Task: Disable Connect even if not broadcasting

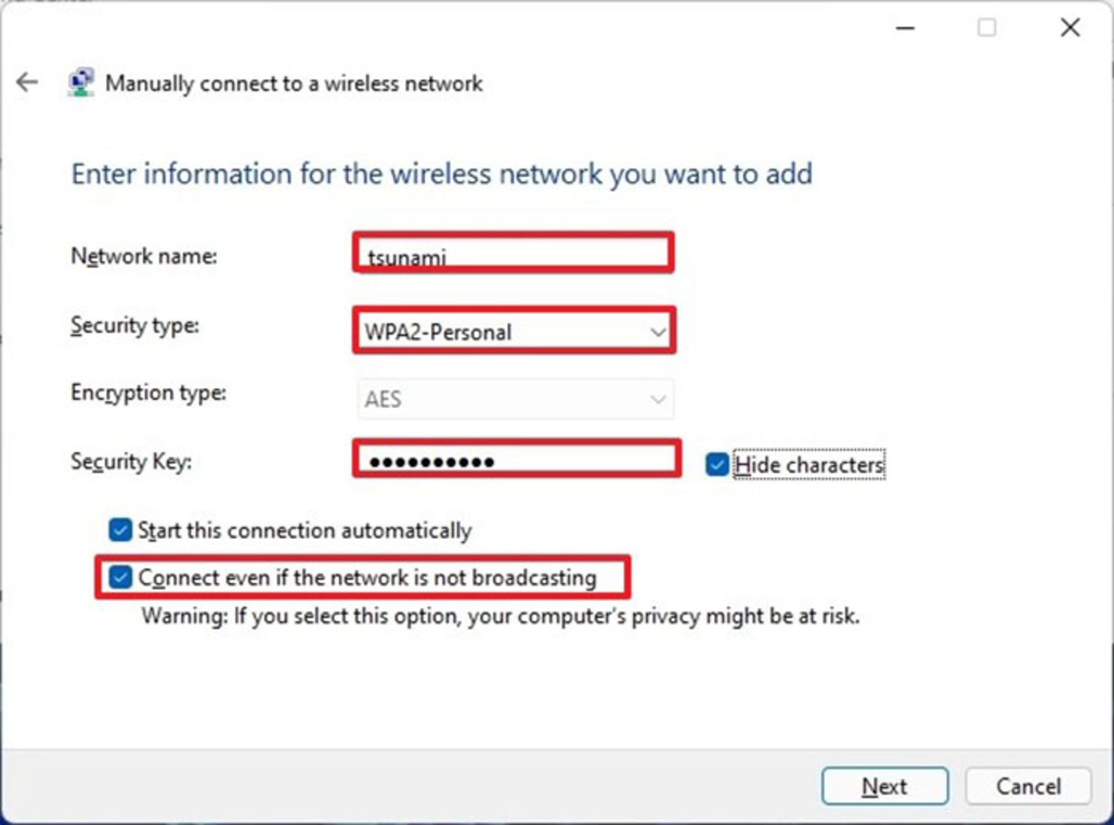Action: pos(120,577)
